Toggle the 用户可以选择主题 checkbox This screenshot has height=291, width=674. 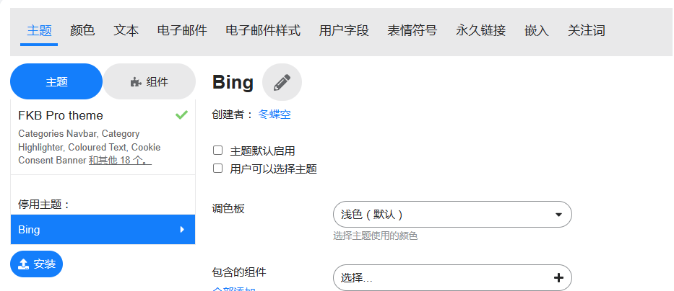217,169
